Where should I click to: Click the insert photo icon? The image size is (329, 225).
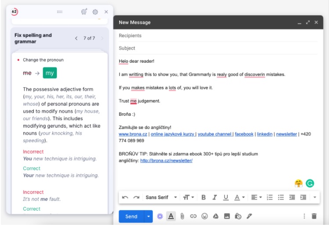pos(227,216)
